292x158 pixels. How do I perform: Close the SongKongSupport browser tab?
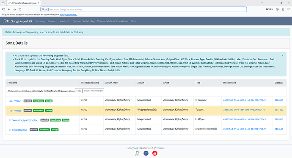tap(39, 3)
